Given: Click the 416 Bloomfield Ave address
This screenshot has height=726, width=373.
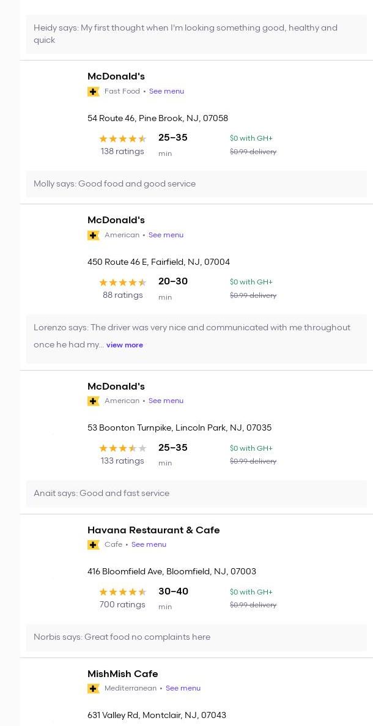Looking at the screenshot, I should tap(172, 572).
